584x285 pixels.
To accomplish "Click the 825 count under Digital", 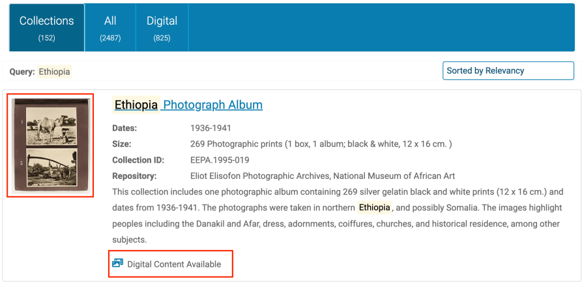I will pos(162,38).
